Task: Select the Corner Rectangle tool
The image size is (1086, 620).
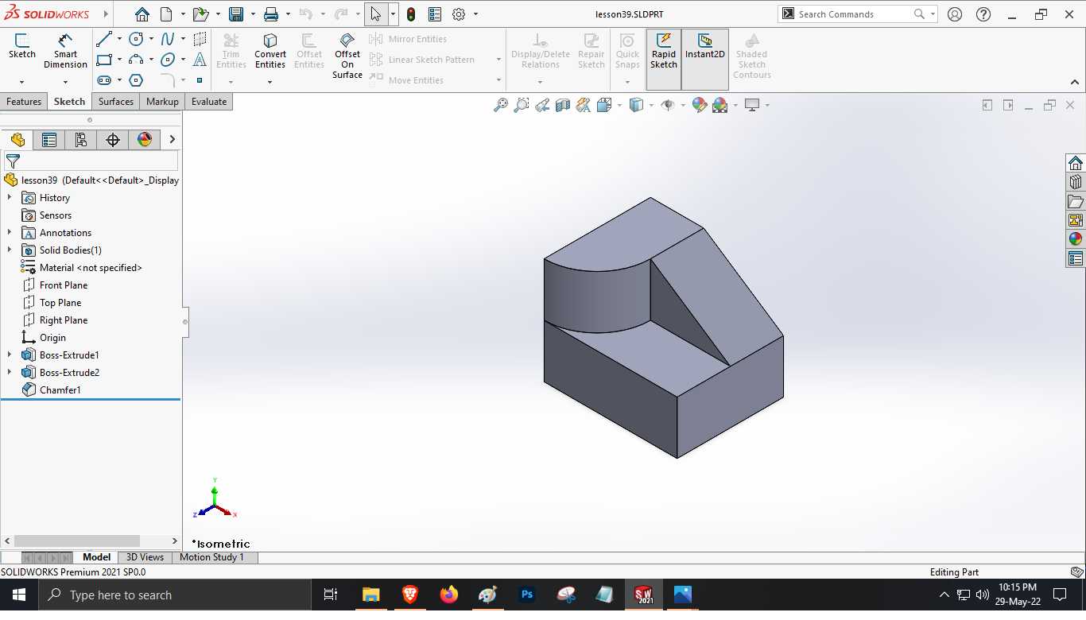Action: 103,60
